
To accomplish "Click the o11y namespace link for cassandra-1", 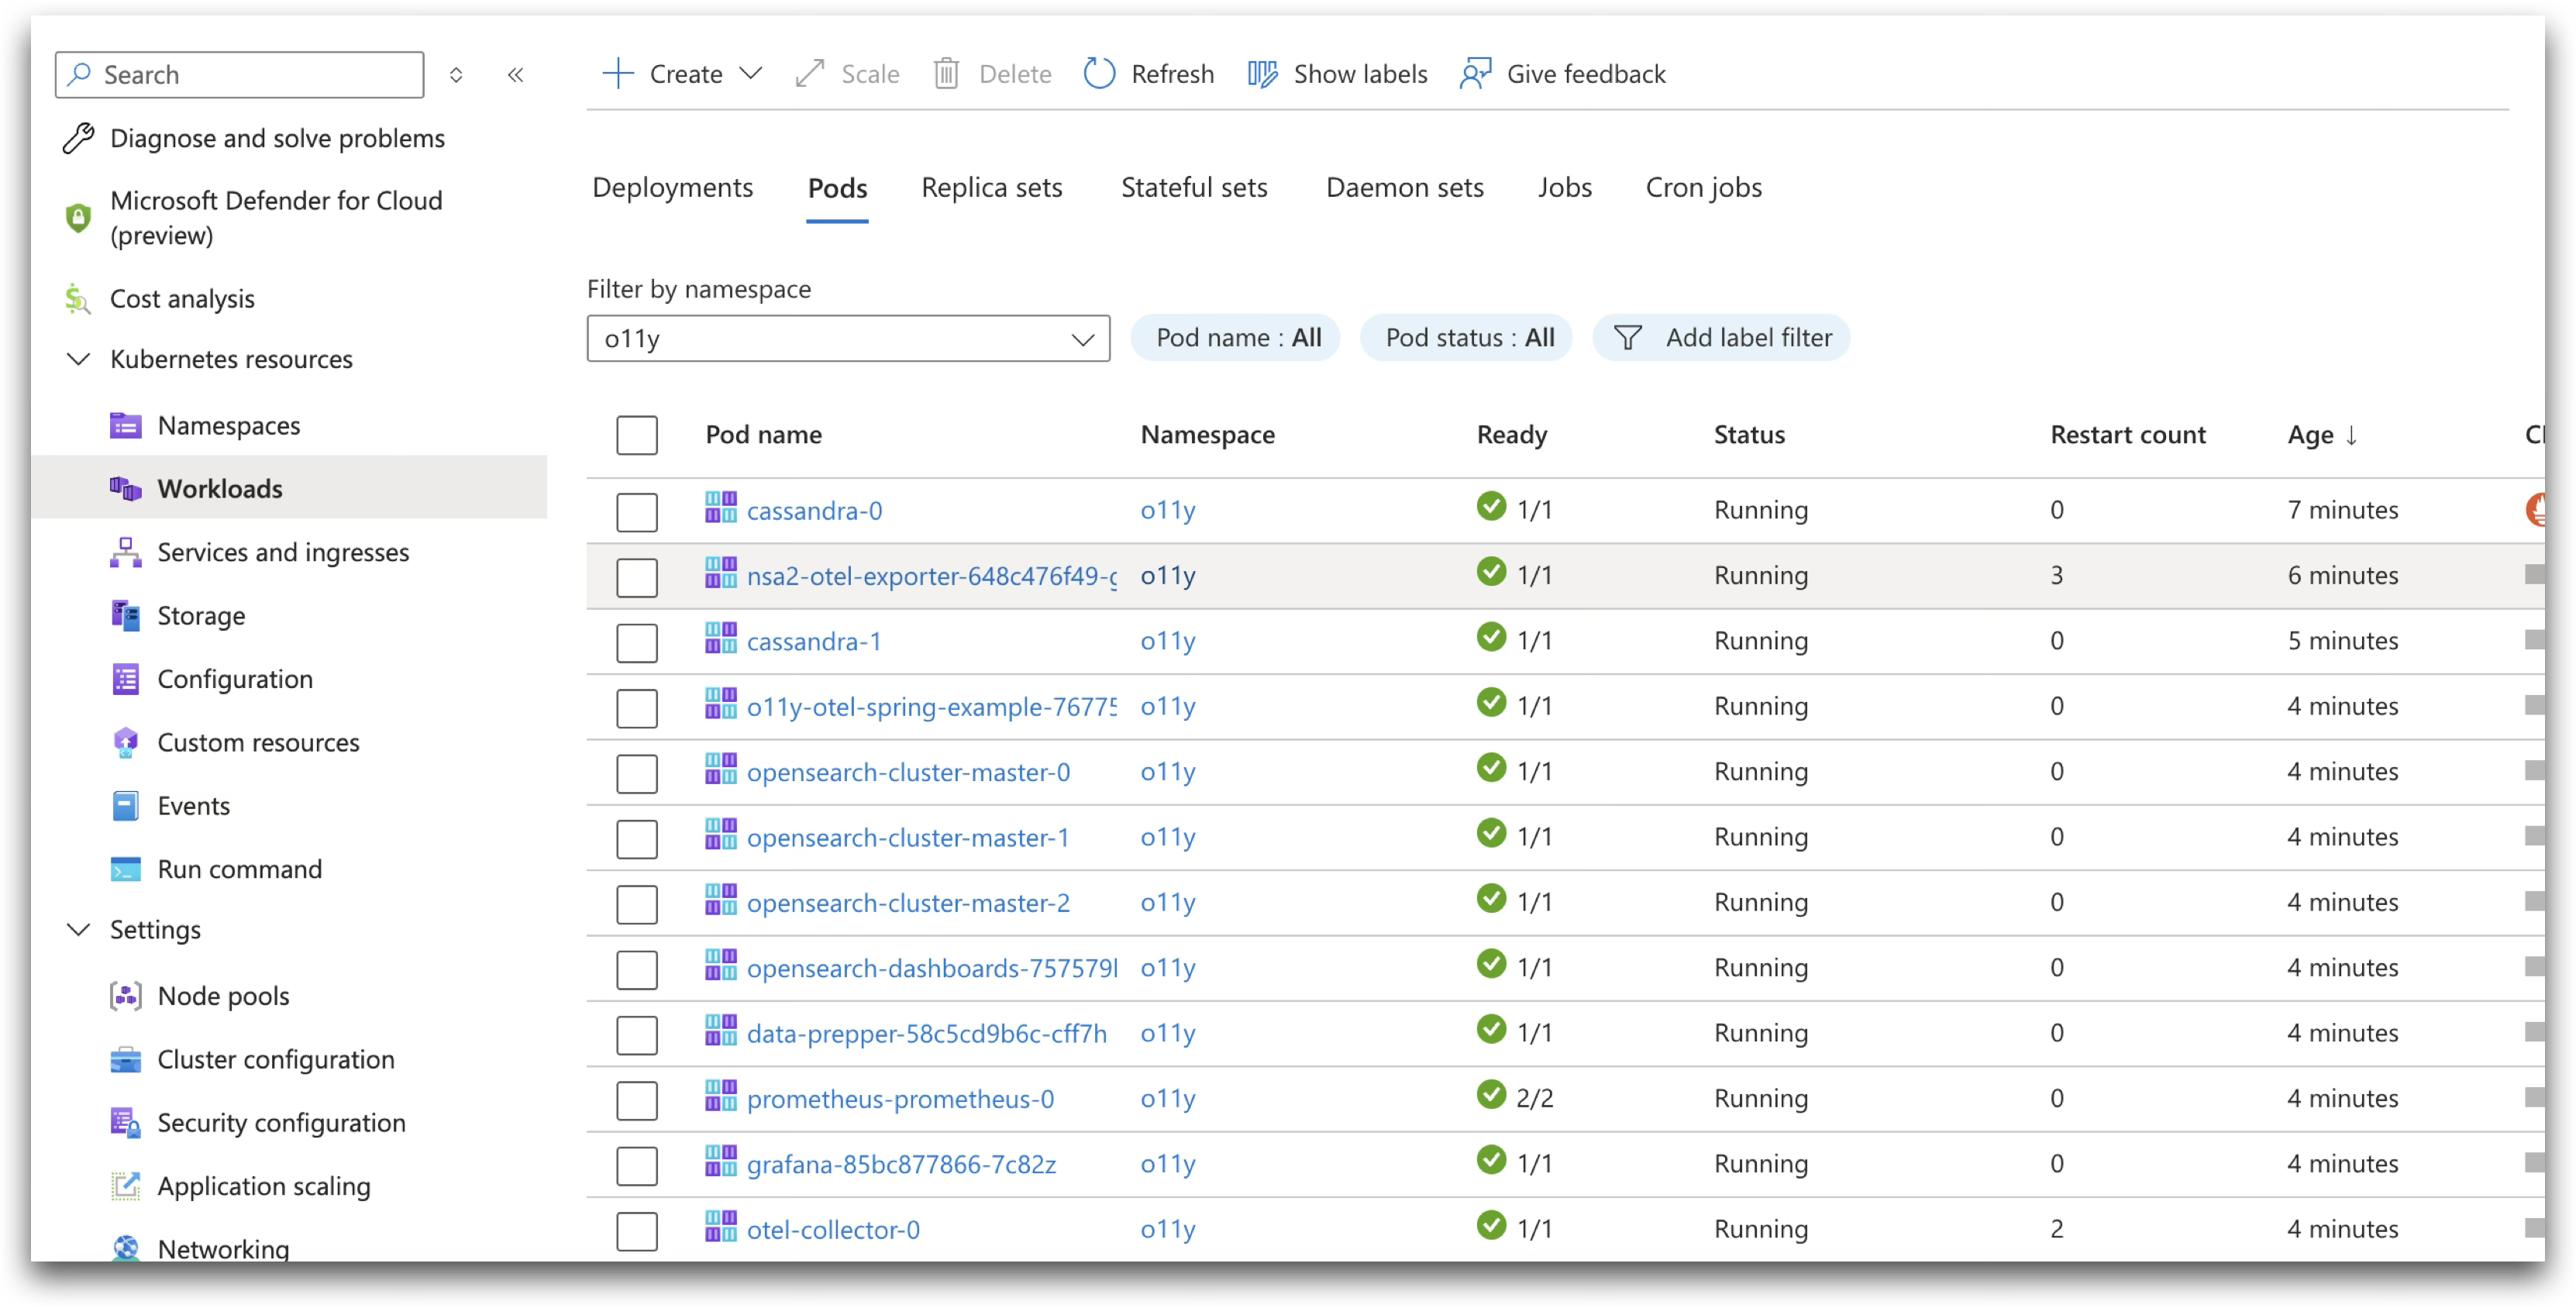I will (1168, 642).
